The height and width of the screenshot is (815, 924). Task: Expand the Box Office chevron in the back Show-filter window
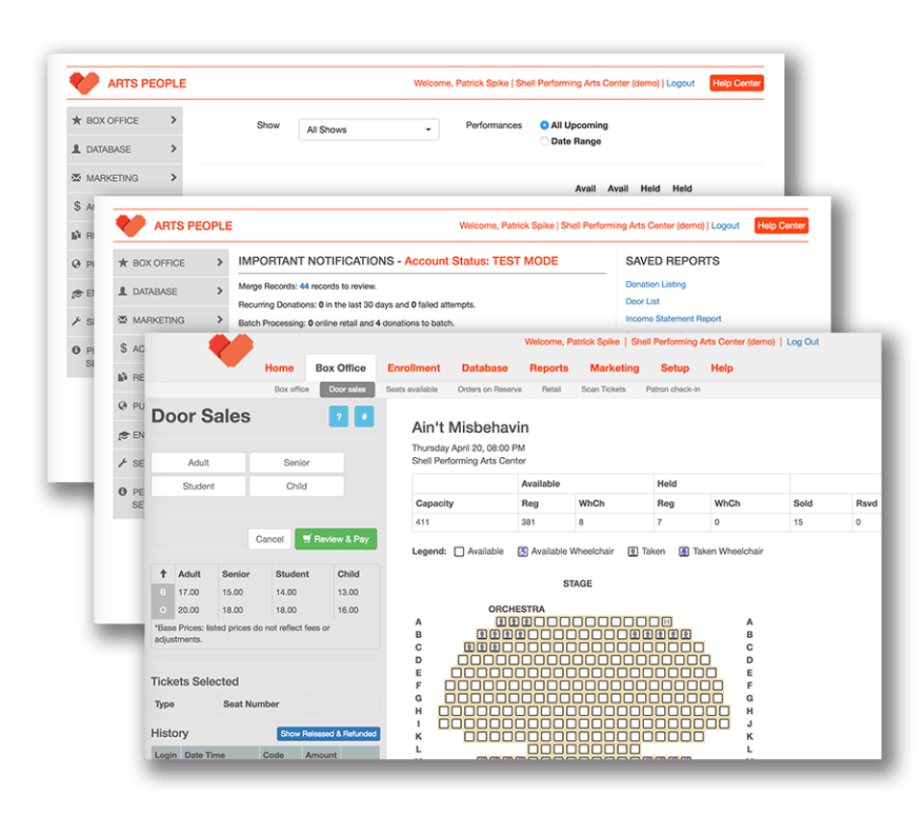coord(173,119)
